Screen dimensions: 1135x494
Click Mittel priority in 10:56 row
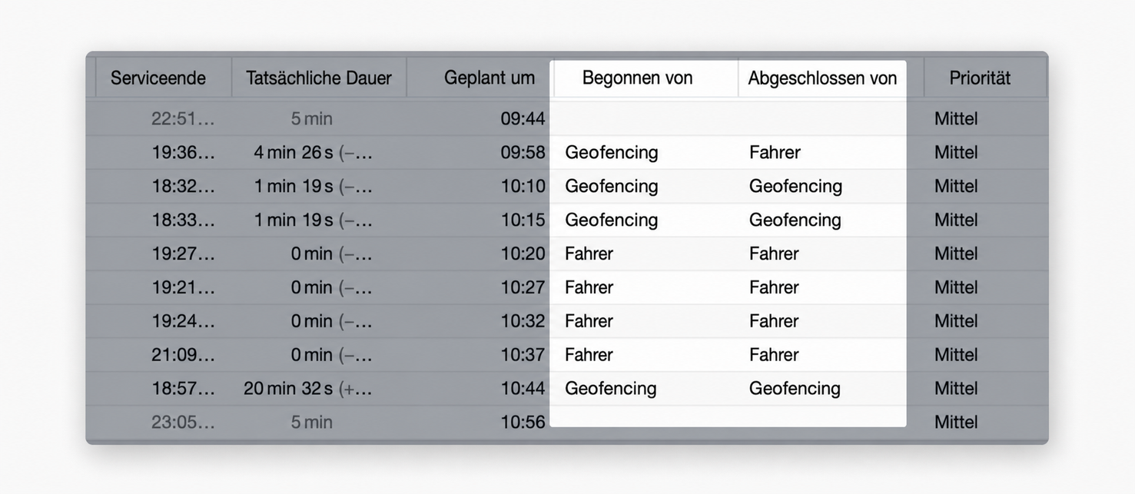[x=956, y=422]
